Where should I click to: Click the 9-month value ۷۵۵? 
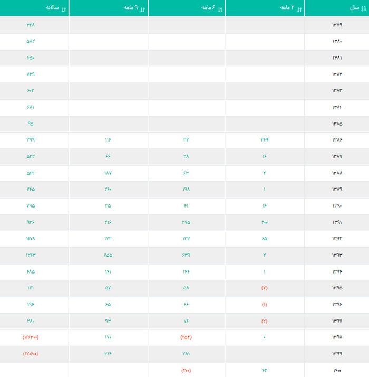(108, 255)
